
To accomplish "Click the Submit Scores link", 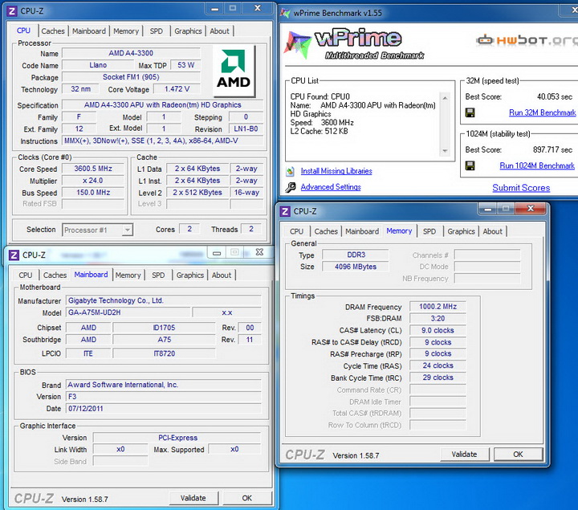I will (x=521, y=188).
